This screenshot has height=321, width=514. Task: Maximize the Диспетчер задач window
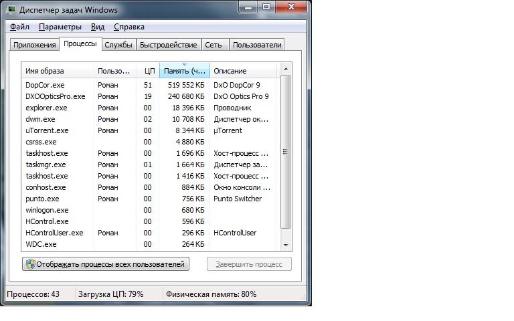click(266, 7)
